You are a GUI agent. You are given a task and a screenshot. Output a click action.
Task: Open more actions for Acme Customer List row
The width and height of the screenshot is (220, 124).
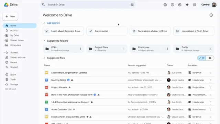[211, 110]
